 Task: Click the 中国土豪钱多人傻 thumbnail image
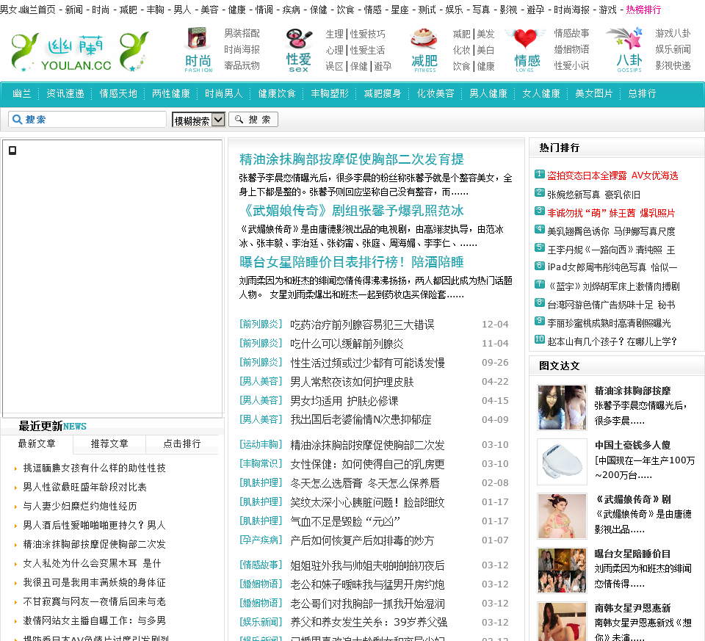click(562, 461)
